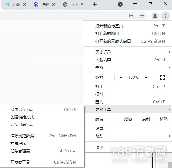Open 设置 from the menu
Screen dimensions: 172x168
(128, 128)
